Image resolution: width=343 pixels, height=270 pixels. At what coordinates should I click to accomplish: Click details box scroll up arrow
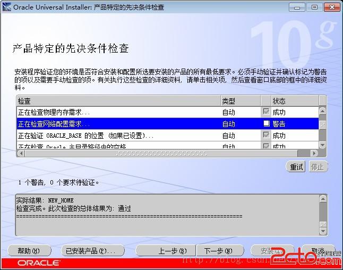(323, 199)
